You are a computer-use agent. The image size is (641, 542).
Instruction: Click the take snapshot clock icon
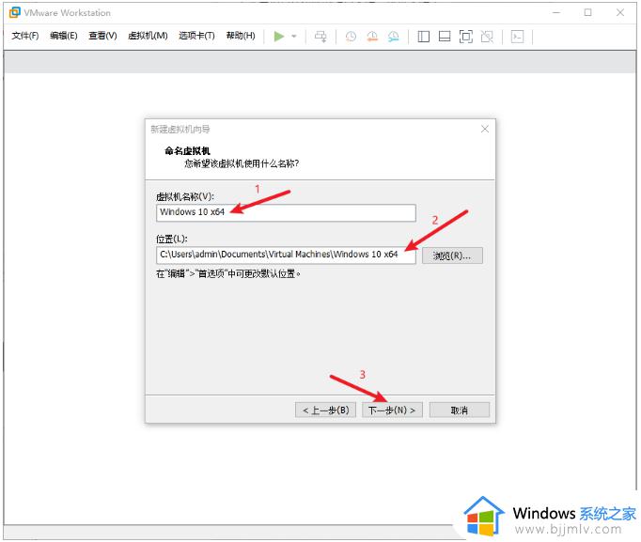(351, 37)
